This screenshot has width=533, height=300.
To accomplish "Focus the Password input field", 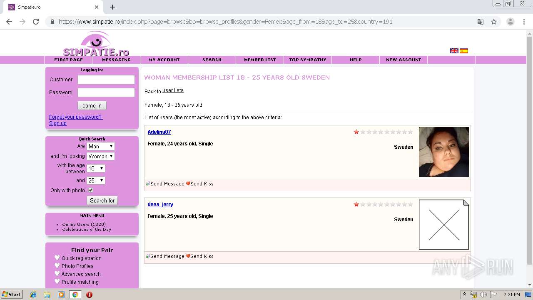I will 106,92.
